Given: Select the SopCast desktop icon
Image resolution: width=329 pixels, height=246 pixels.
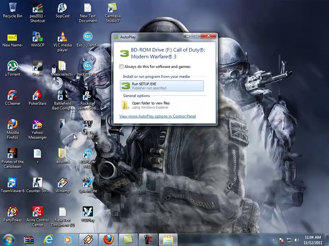Looking at the screenshot, I should (x=62, y=10).
